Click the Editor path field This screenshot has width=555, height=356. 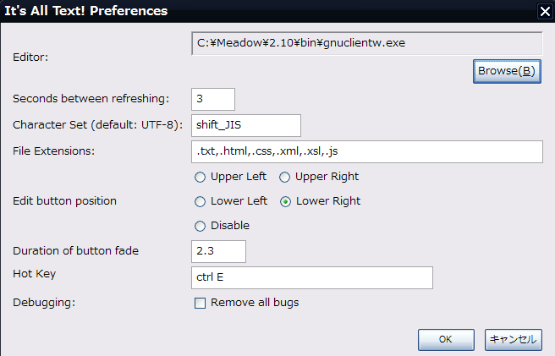(366, 42)
